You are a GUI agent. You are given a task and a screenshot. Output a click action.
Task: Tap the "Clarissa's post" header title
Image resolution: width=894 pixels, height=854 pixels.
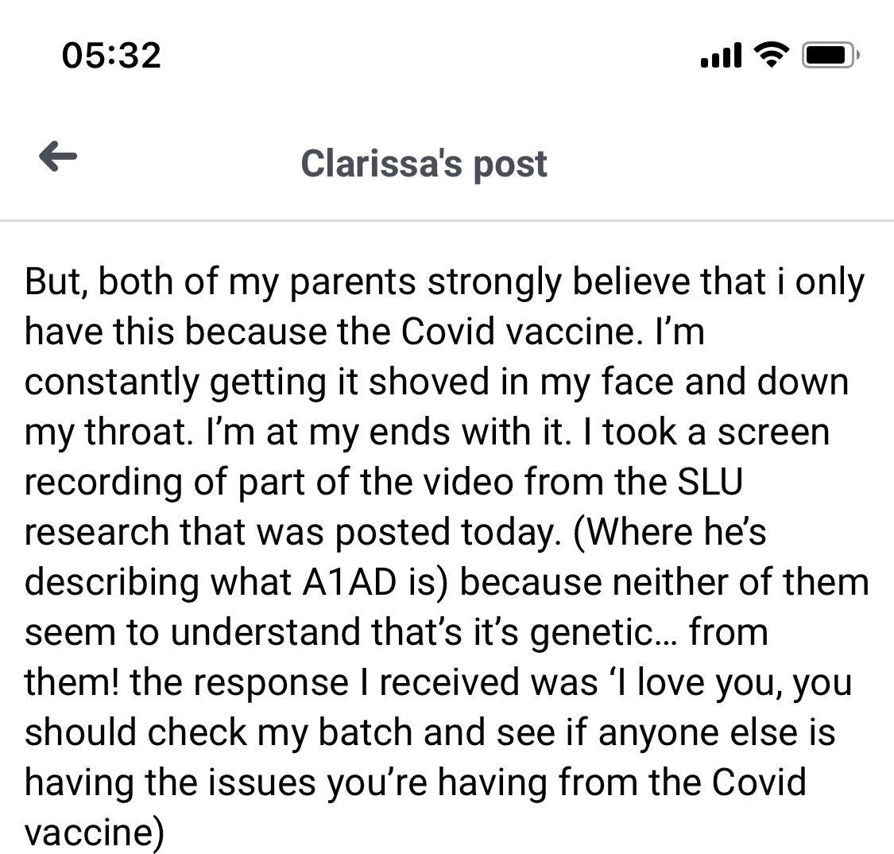pyautogui.click(x=424, y=164)
